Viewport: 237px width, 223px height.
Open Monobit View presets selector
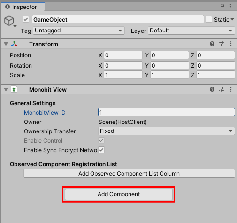(x=222, y=89)
